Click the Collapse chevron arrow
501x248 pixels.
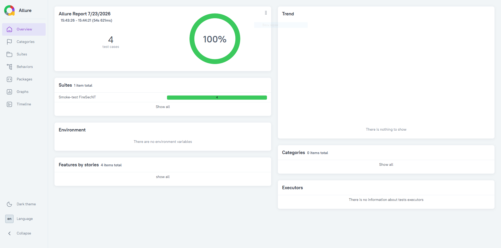[x=9, y=233]
